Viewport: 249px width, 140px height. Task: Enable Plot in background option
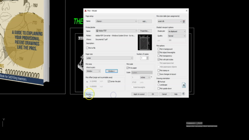(x=158, y=49)
